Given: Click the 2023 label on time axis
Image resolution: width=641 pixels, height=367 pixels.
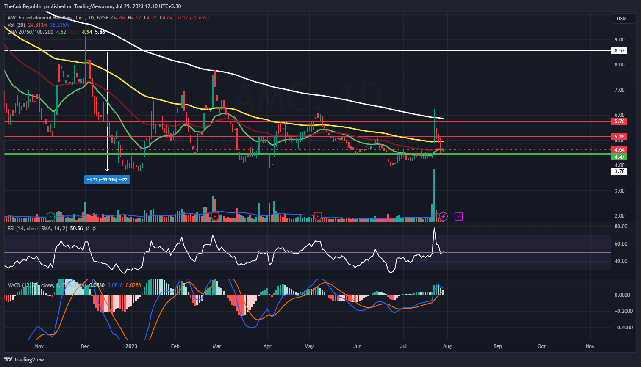Looking at the screenshot, I should point(131,346).
